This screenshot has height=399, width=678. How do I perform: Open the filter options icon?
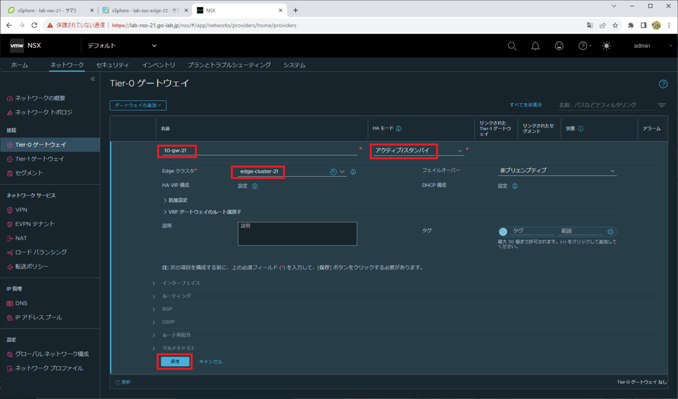[x=662, y=105]
